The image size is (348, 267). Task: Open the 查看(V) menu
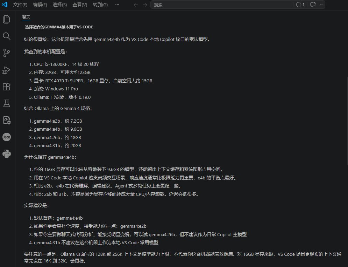80,5
